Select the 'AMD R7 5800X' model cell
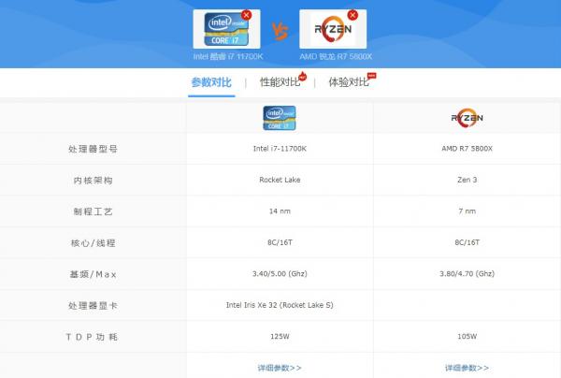Viewport: 561px width, 378px height. [467, 149]
